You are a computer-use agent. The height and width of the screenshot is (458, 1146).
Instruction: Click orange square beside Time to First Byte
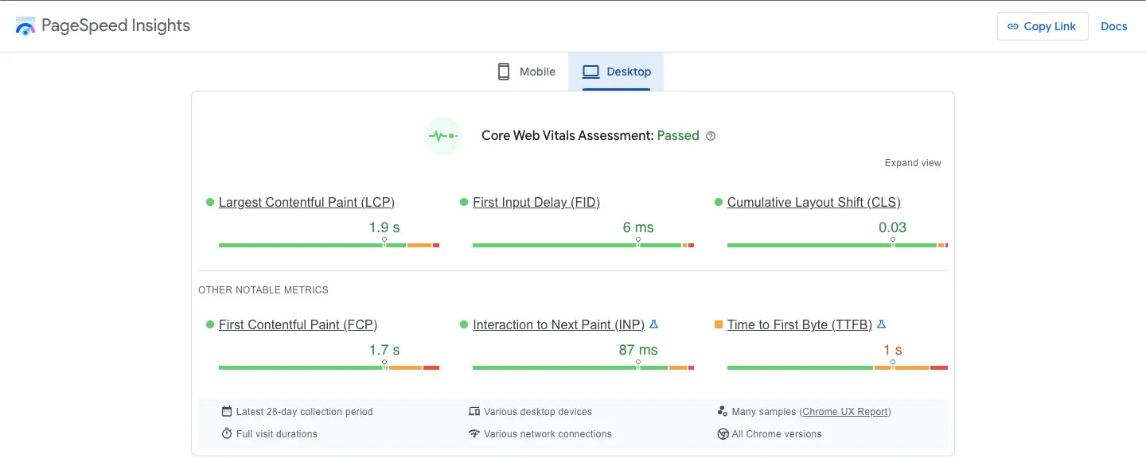point(719,325)
